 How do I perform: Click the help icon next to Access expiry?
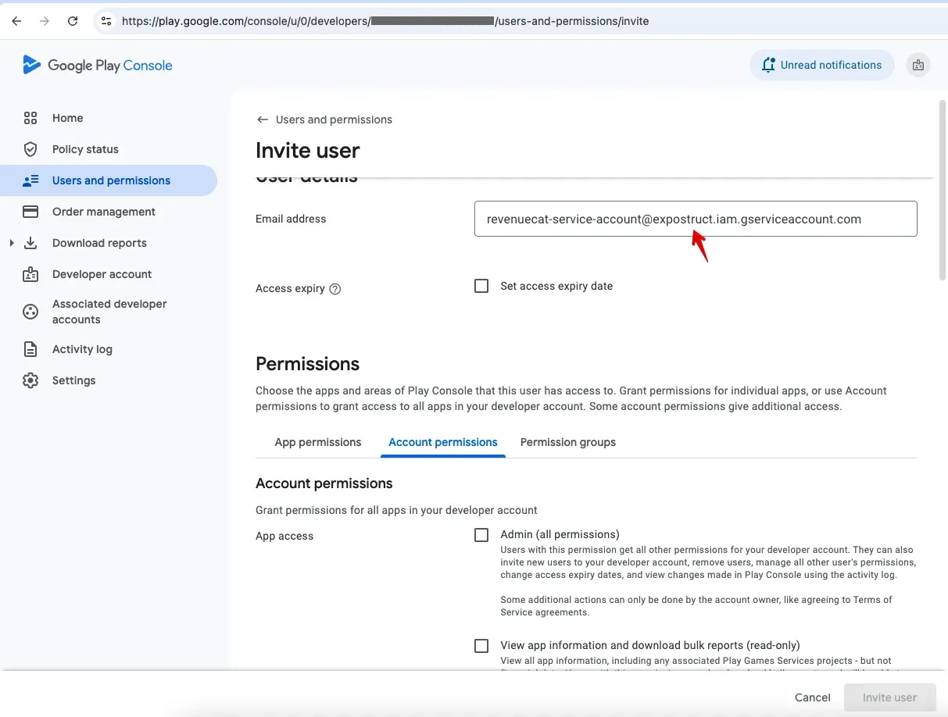(x=335, y=289)
